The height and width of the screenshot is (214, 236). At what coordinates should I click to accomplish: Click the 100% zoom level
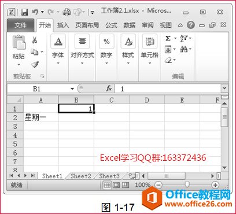tap(142, 185)
